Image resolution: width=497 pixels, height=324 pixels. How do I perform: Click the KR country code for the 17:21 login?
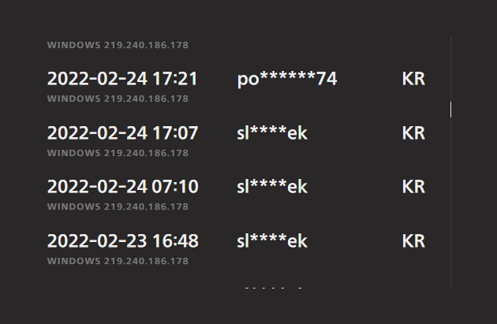pyautogui.click(x=413, y=79)
